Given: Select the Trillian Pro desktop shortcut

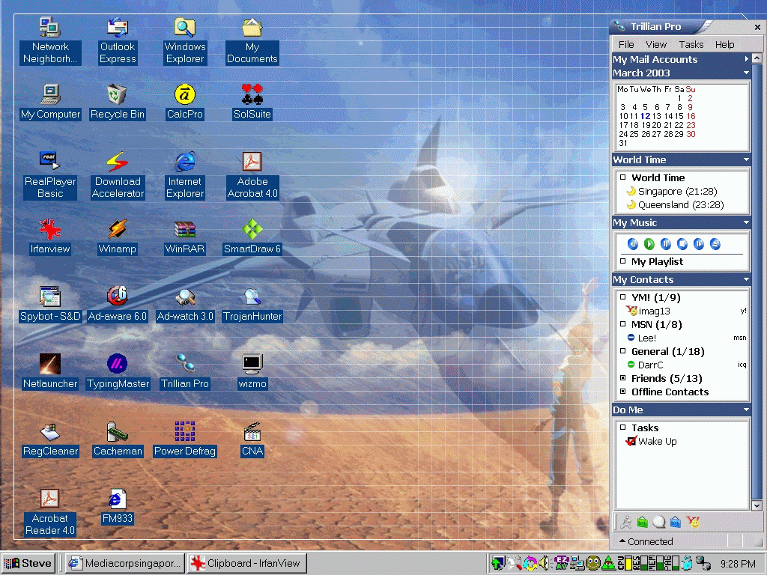Looking at the screenshot, I should coord(185,371).
